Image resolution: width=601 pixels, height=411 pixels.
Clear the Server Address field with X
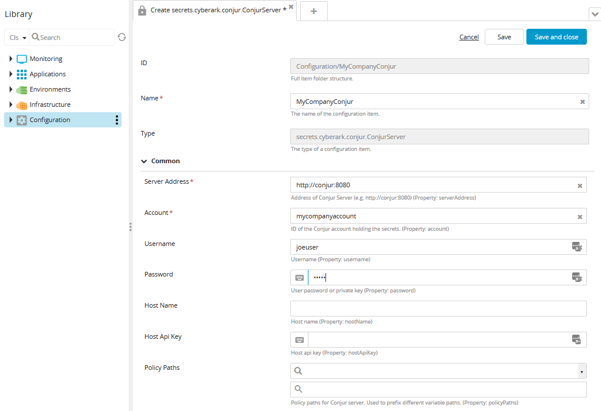tap(579, 186)
